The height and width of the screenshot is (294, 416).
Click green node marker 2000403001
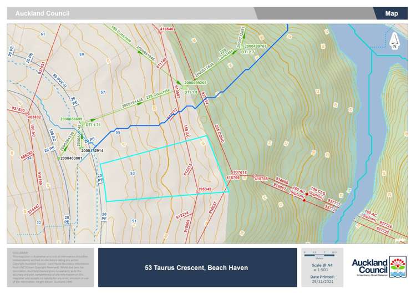59,158
